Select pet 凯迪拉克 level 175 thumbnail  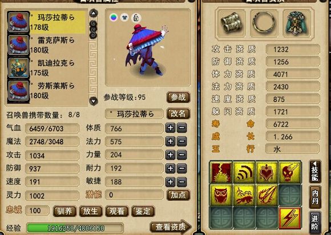click(x=18, y=68)
